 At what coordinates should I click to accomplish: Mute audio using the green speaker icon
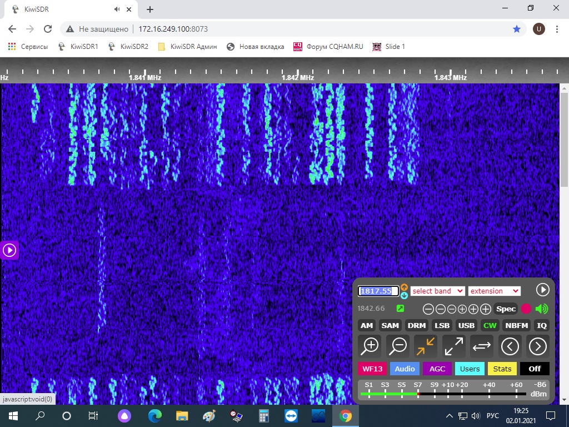pos(541,309)
